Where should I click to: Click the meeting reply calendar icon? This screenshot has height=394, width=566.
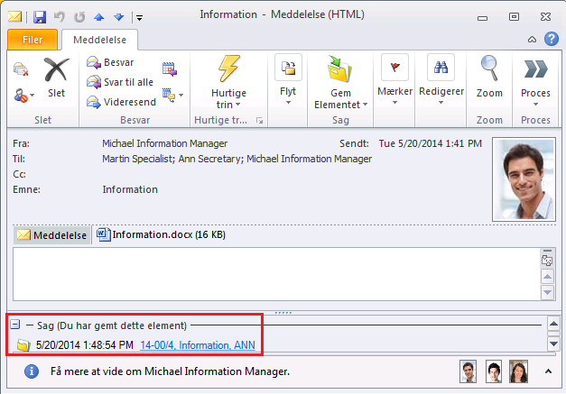(x=170, y=69)
